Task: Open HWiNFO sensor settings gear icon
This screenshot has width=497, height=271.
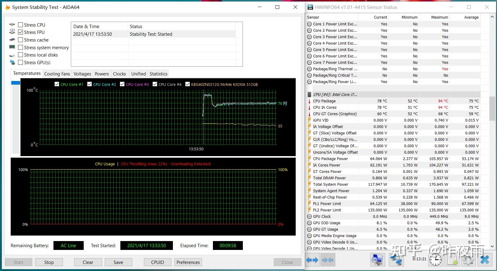Action: (x=468, y=260)
